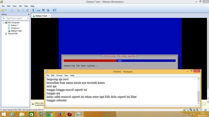Close the Debian 7 text tab

point(49,16)
